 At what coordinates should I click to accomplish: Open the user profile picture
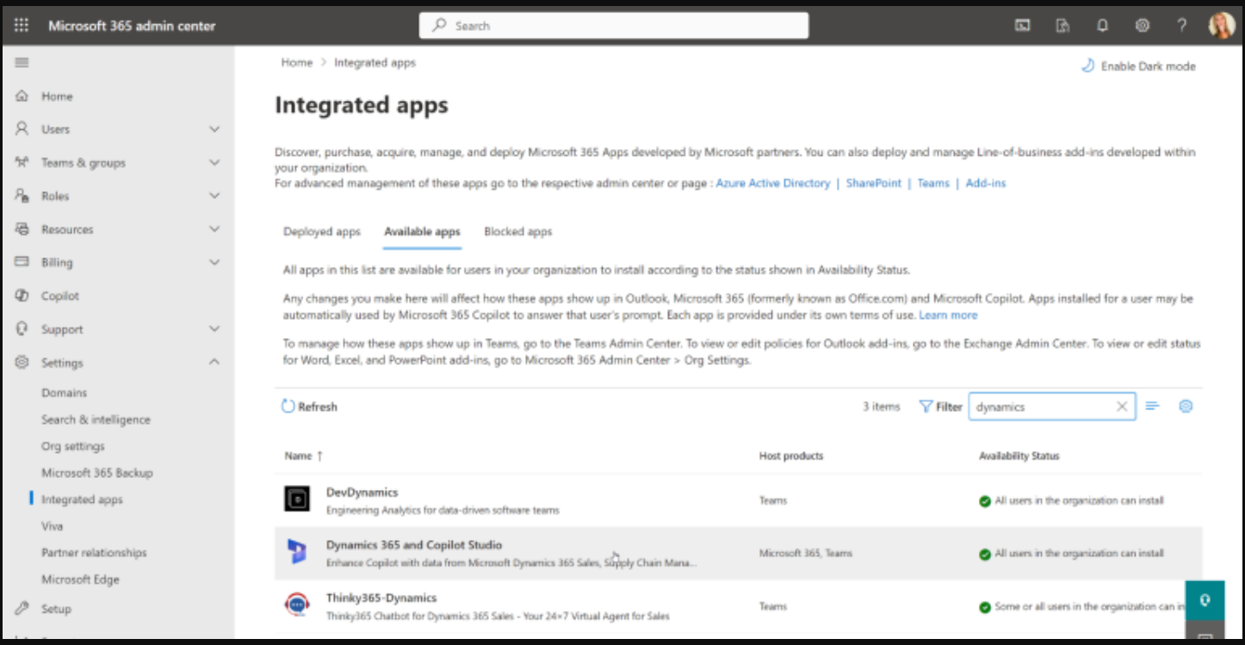[1222, 26]
